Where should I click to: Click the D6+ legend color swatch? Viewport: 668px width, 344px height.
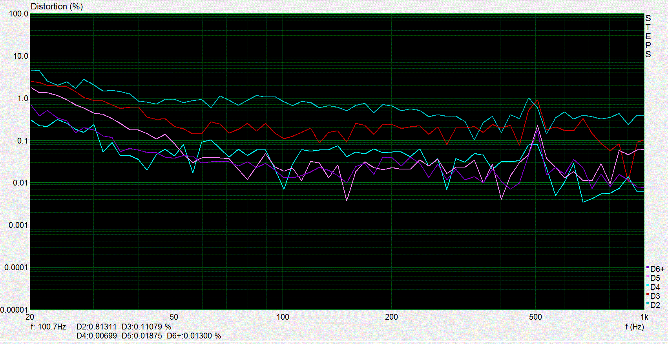pos(648,268)
